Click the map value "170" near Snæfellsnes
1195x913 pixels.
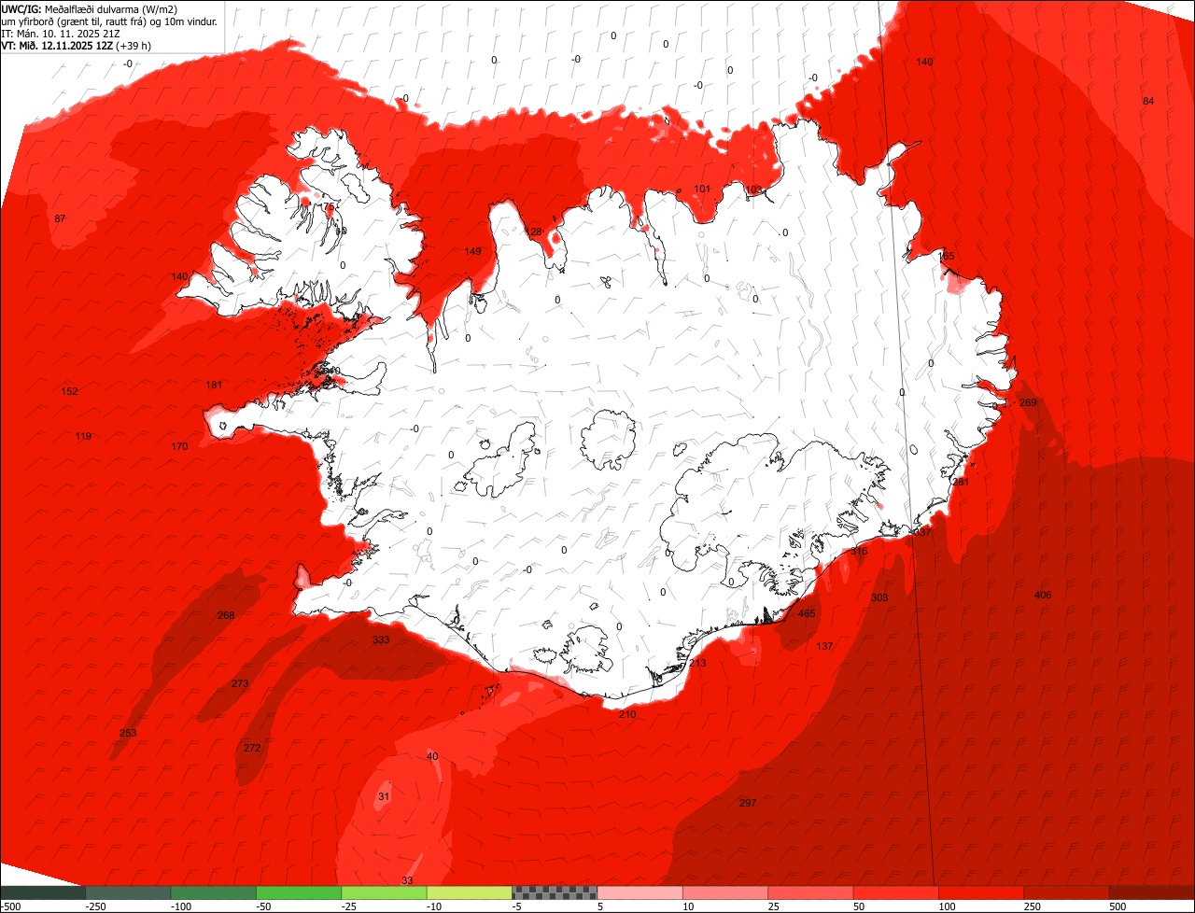(179, 446)
